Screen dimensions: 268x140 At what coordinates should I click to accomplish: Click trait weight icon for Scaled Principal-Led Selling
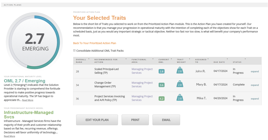click(x=180, y=71)
